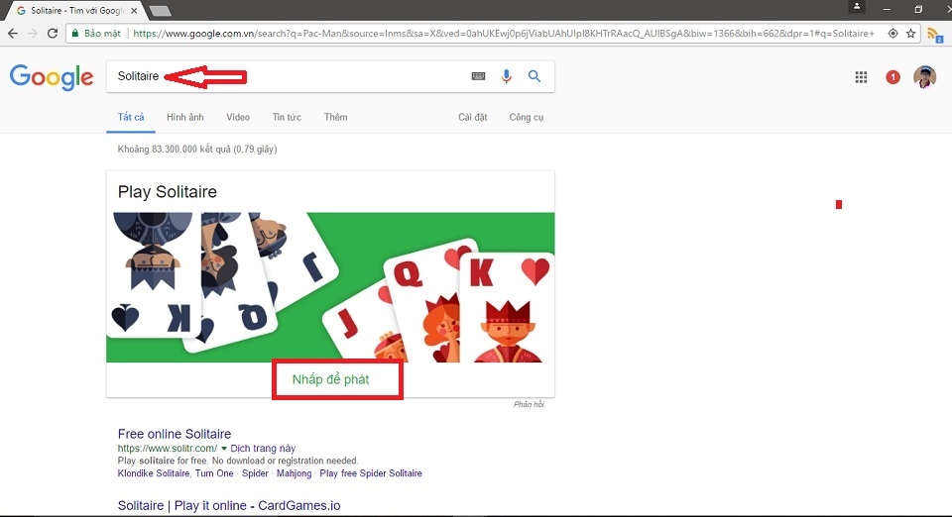This screenshot has height=517, width=952.
Task: Open the Google account avatar
Action: (x=924, y=77)
